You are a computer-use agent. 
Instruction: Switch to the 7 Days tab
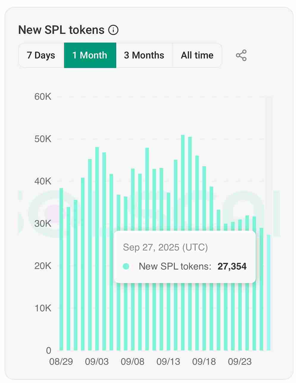[x=41, y=55]
